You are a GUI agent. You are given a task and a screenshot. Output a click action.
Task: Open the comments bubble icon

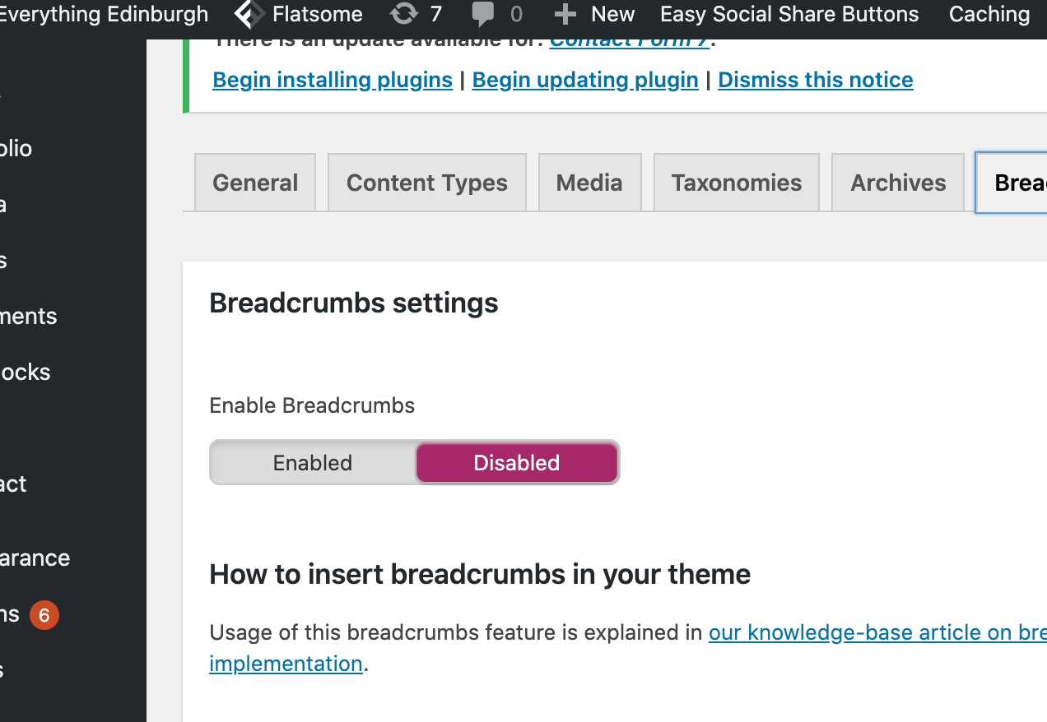point(483,15)
